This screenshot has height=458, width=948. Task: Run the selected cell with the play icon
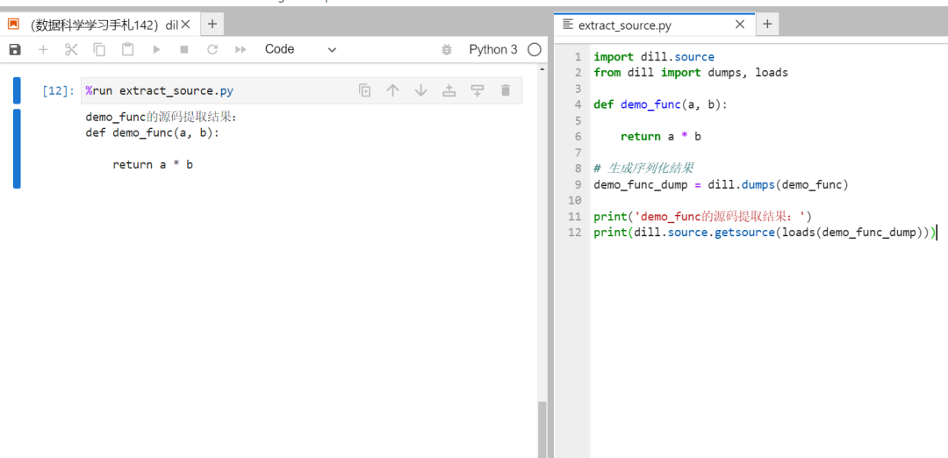point(156,49)
